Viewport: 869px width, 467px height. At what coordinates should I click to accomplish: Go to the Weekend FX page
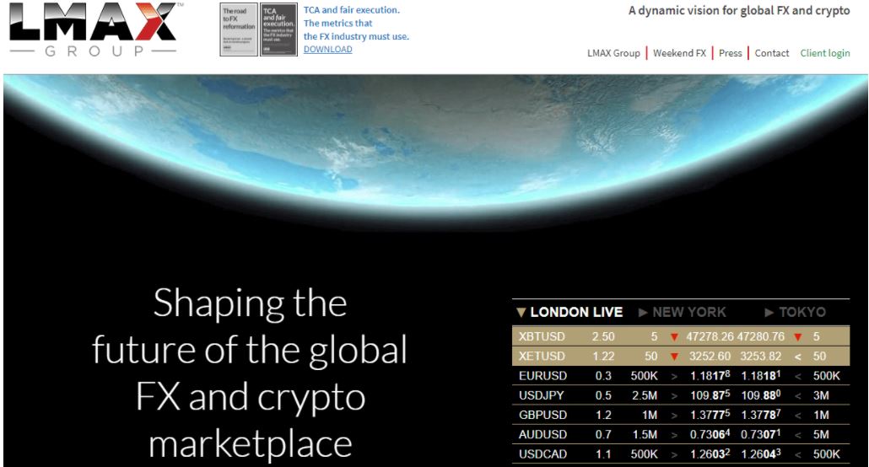pyautogui.click(x=679, y=53)
